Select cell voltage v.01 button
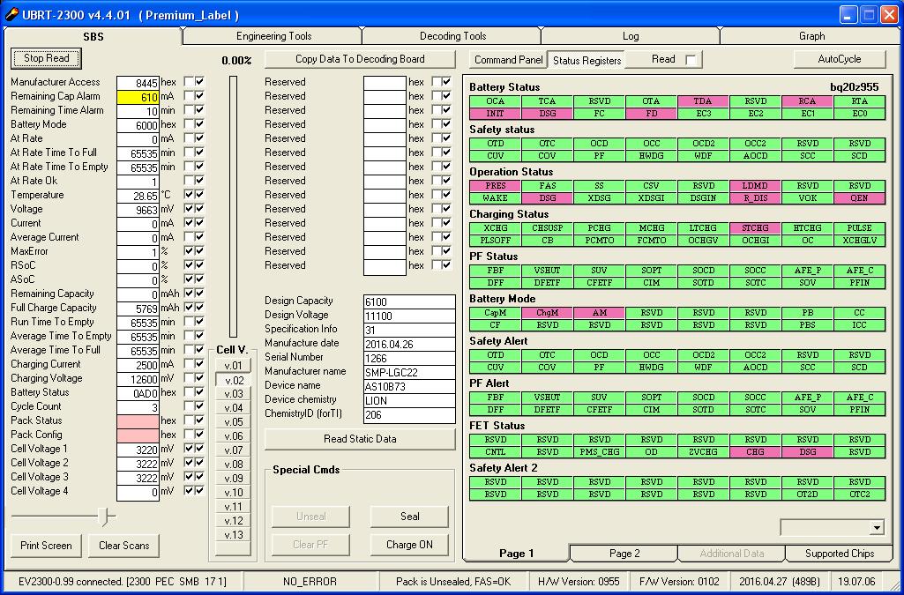The height and width of the screenshot is (595, 904). pyautogui.click(x=234, y=366)
